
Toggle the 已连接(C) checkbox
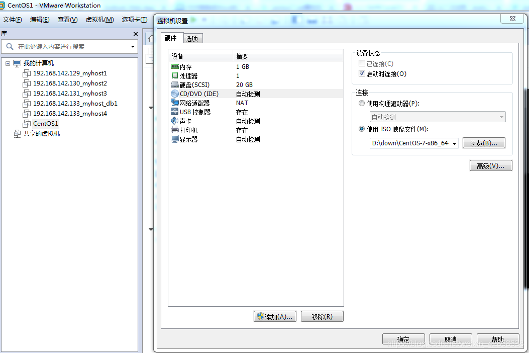pos(362,63)
